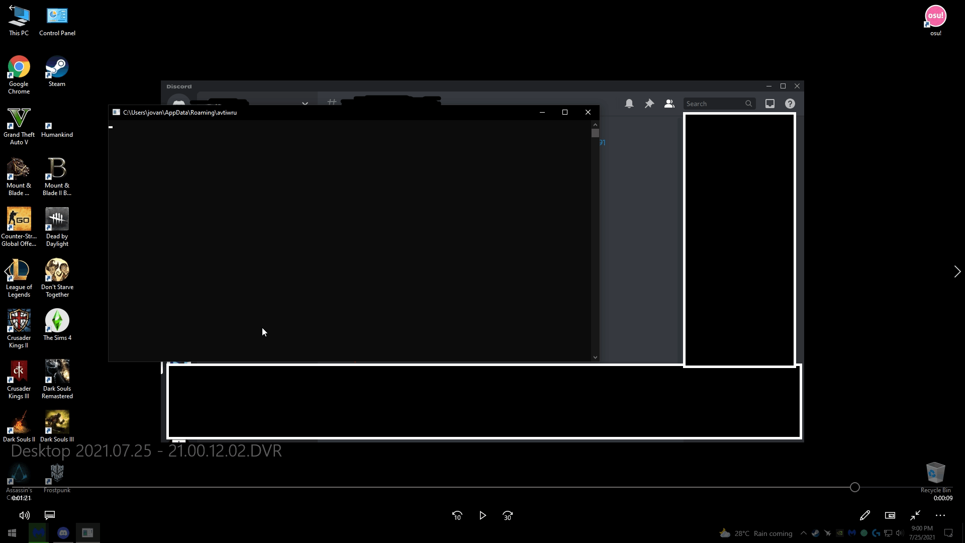Image resolution: width=965 pixels, height=543 pixels.
Task: Toggle Discord member list icon
Action: point(669,104)
